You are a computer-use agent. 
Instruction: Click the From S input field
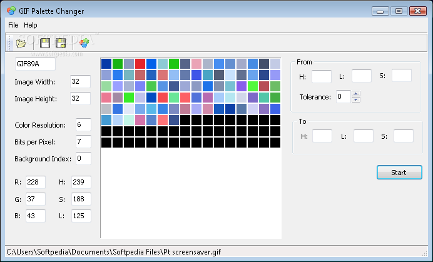point(402,76)
